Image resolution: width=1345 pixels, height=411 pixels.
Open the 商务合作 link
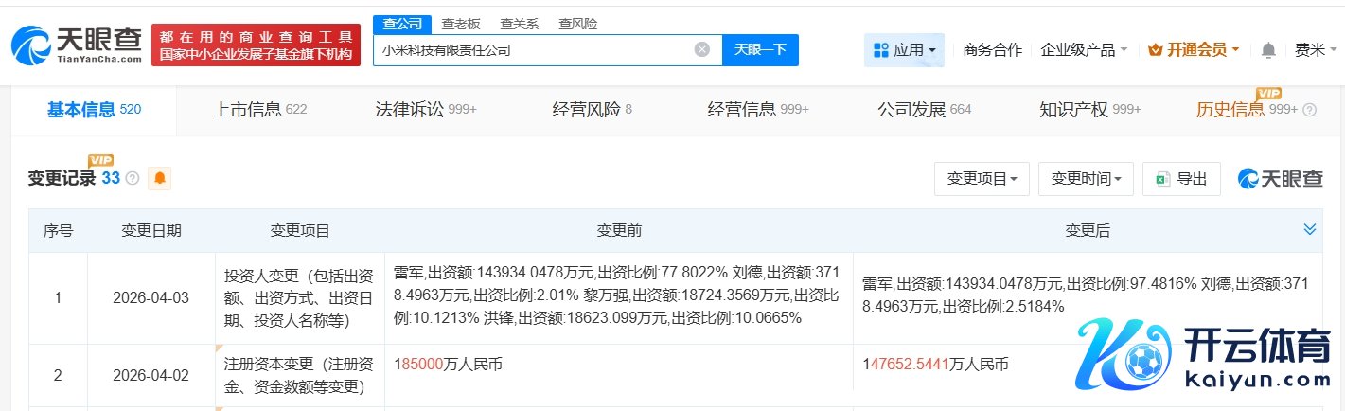pyautogui.click(x=992, y=49)
